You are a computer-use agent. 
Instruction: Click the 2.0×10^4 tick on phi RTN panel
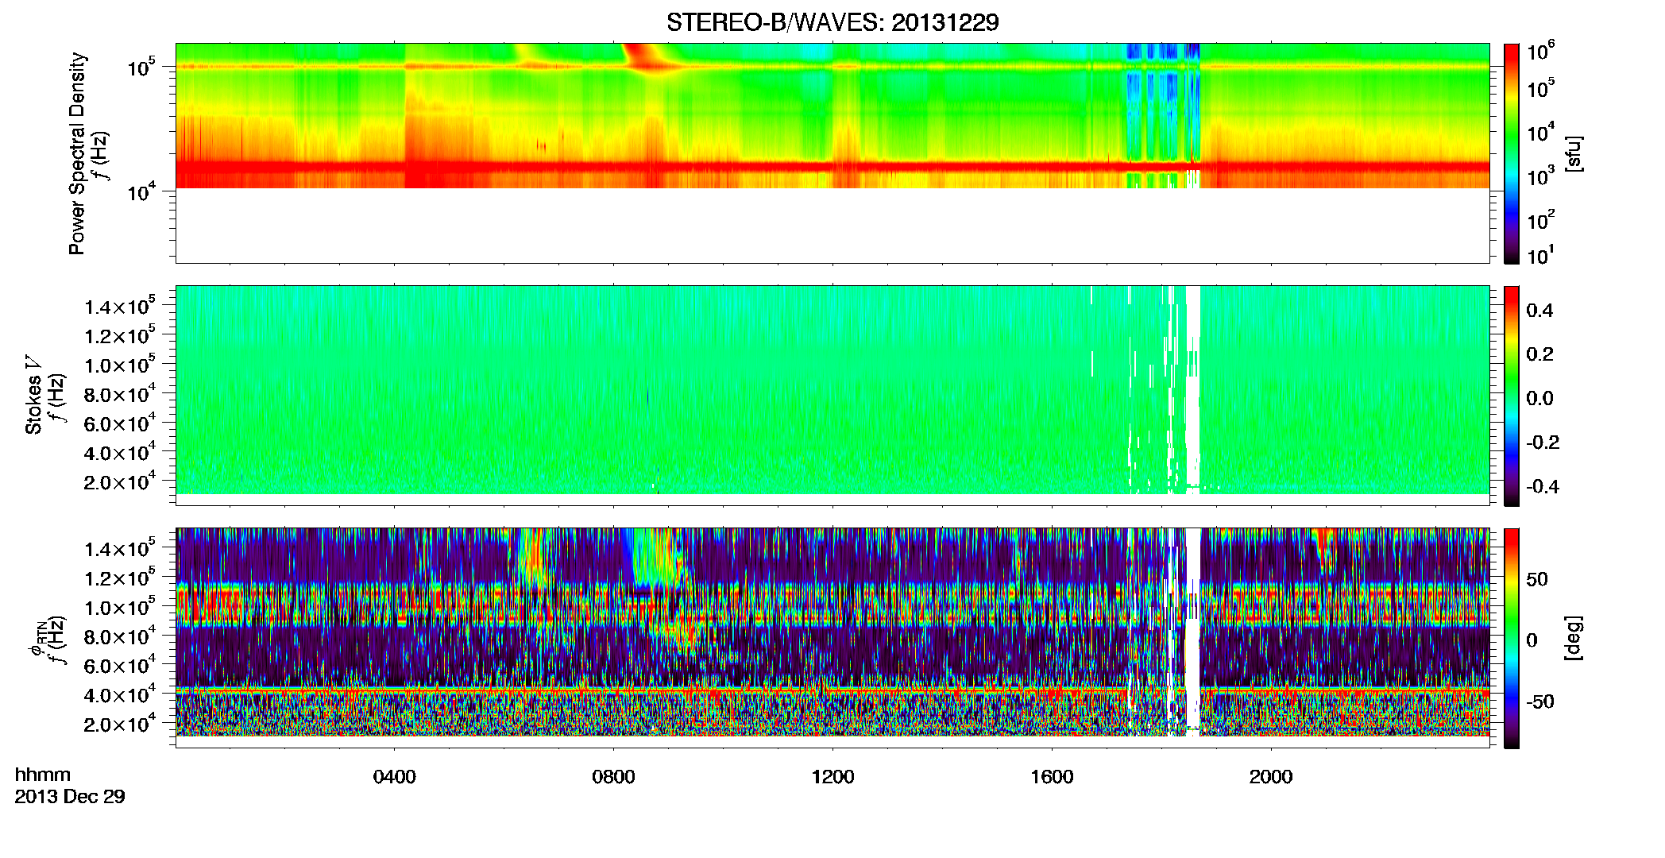point(121,723)
